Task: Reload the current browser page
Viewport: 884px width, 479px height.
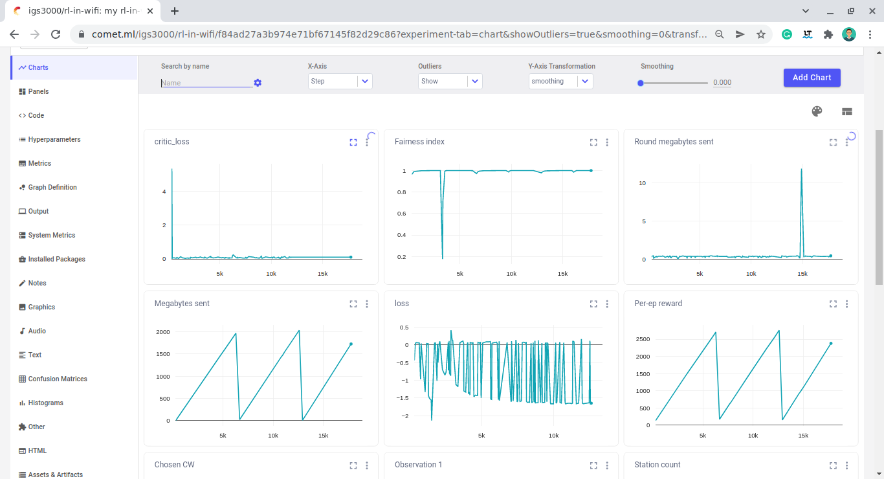Action: pyautogui.click(x=56, y=34)
